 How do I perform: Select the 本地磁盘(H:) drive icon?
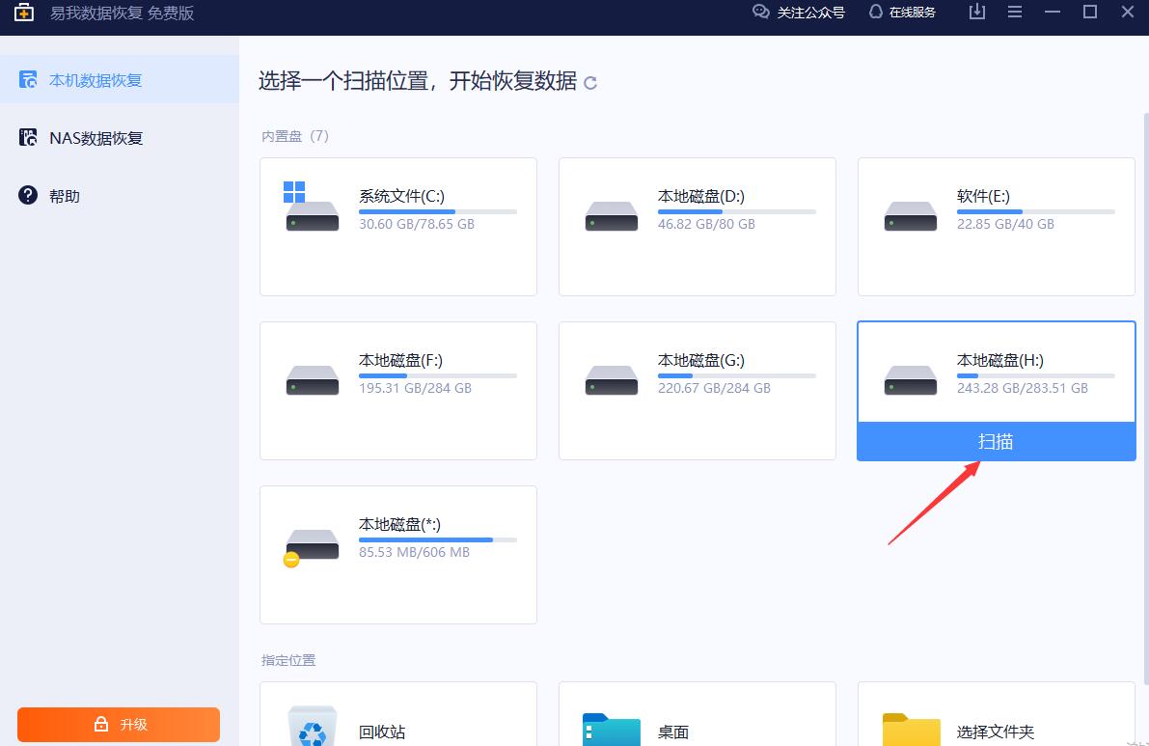(x=910, y=380)
